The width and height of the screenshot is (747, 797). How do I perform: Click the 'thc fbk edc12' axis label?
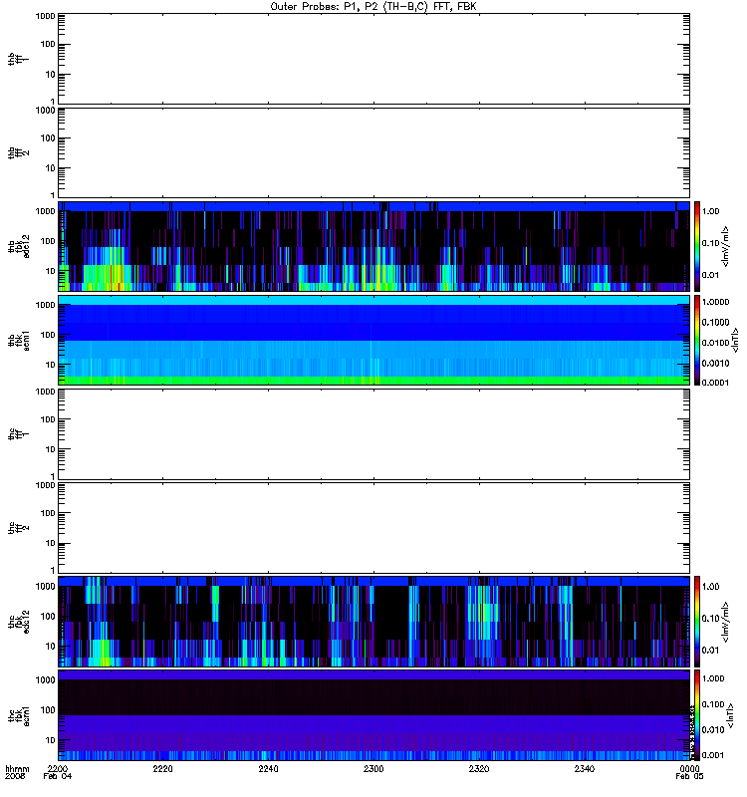(x=18, y=621)
